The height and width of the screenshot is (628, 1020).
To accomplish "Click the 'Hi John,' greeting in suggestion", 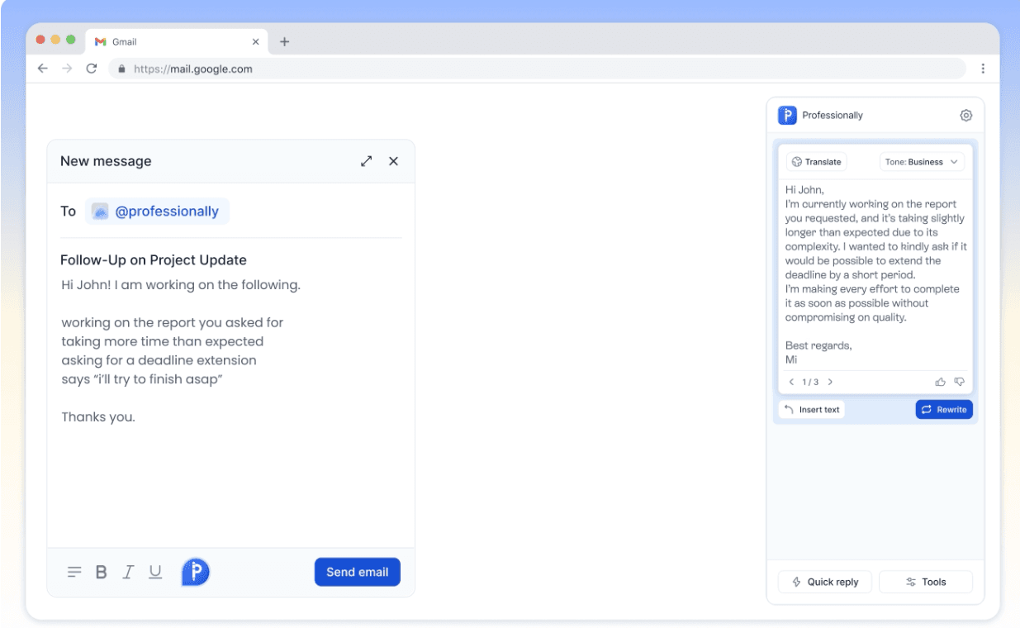I will tap(804, 190).
